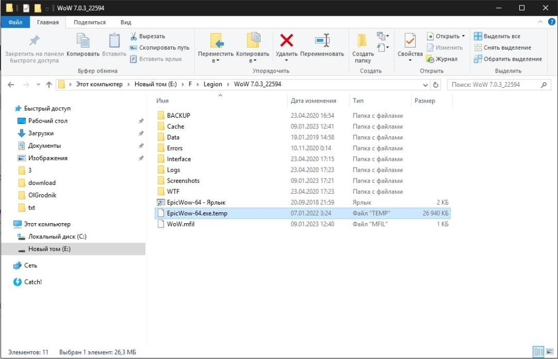
Task: Click the Rename (Переименовать) ribbon icon
Action: pos(322,41)
